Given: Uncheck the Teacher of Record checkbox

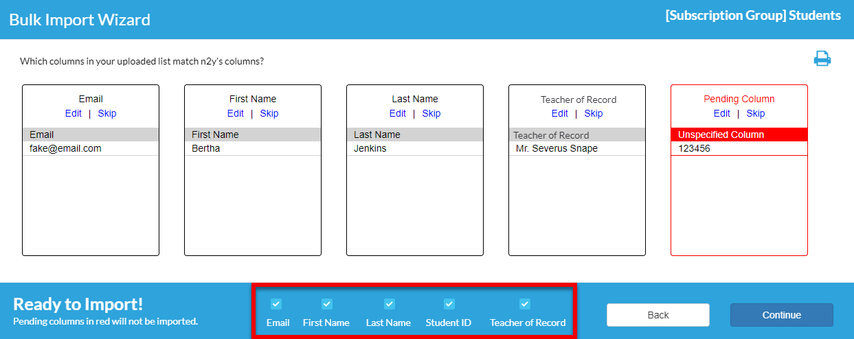Looking at the screenshot, I should click(x=525, y=304).
